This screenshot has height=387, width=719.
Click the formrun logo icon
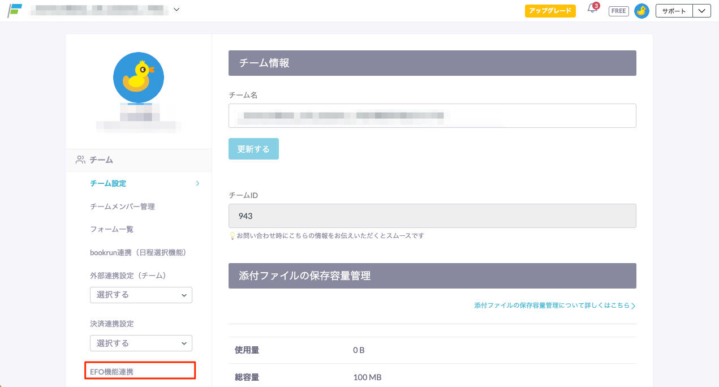click(x=15, y=10)
